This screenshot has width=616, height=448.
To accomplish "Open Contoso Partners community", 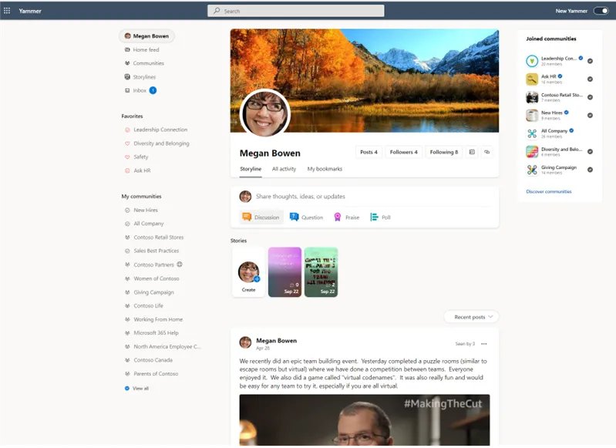I will (153, 264).
